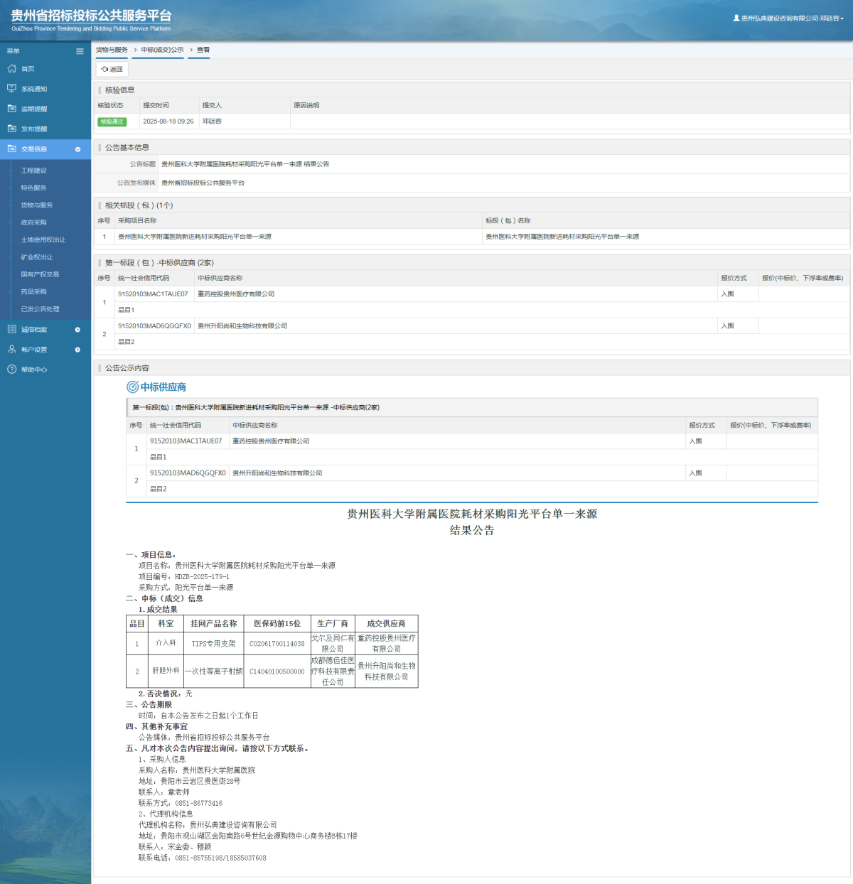853x884 pixels.
Task: Click the 帐户设置 person icon
Action: coord(11,350)
